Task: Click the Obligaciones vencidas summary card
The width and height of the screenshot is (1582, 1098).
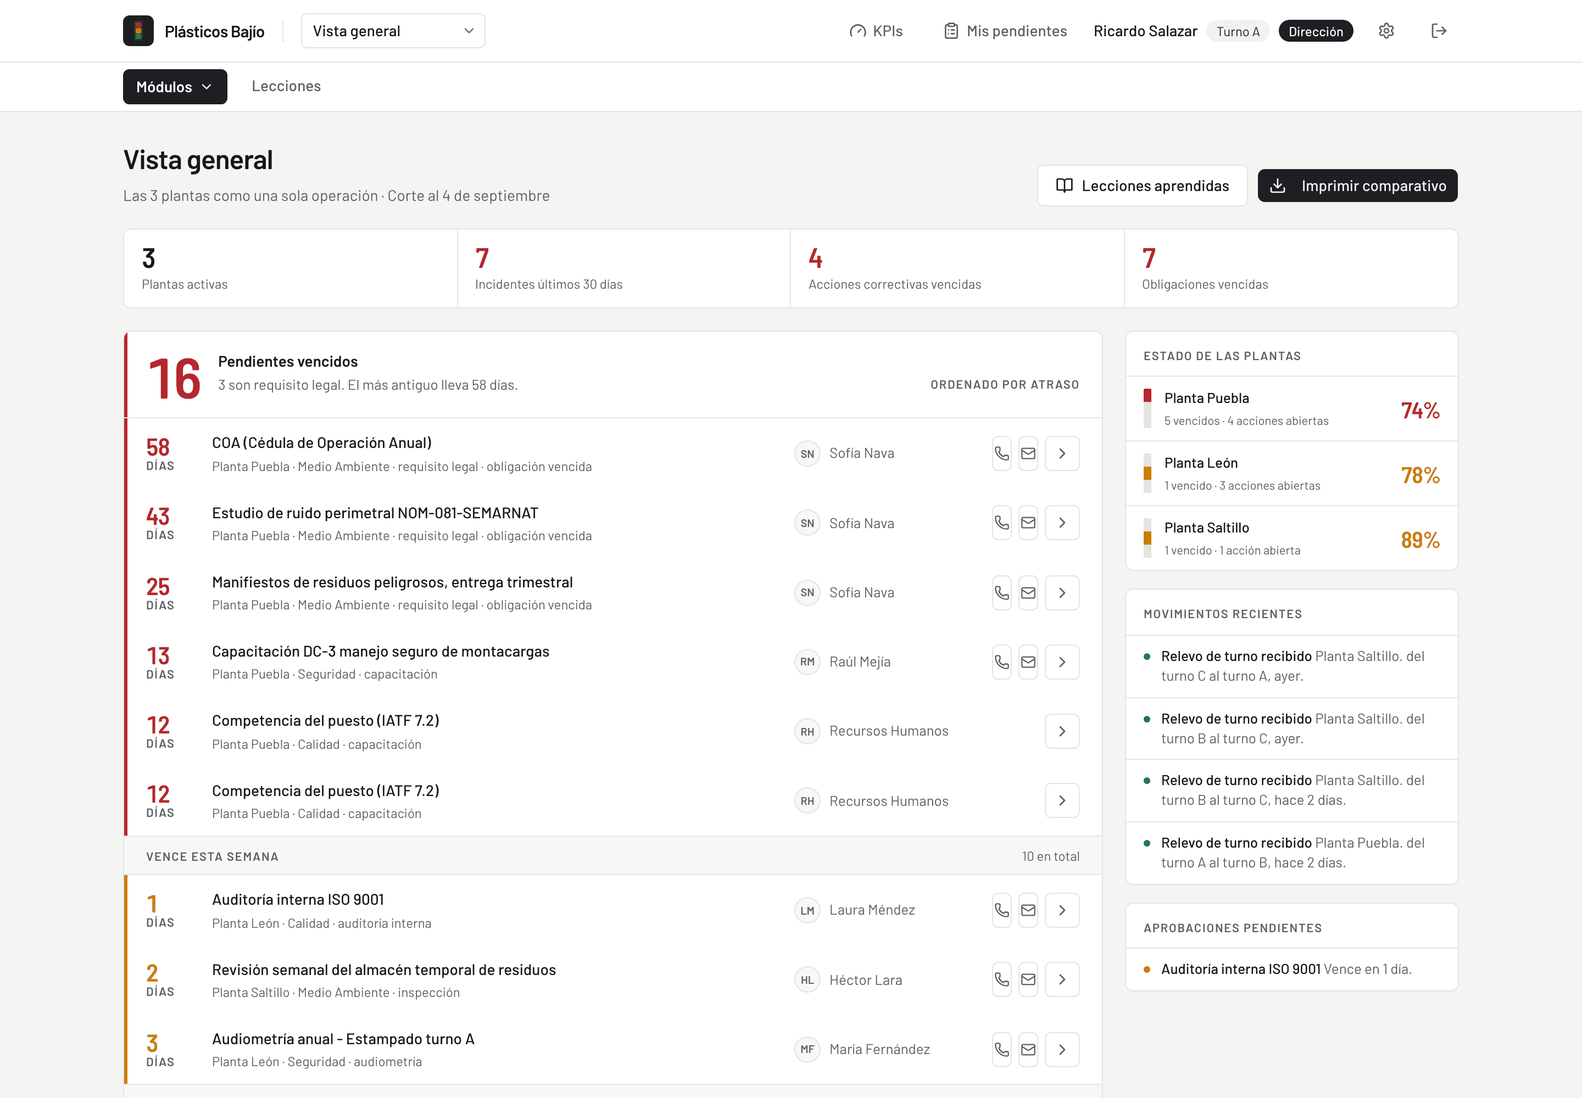Action: 1291,268
